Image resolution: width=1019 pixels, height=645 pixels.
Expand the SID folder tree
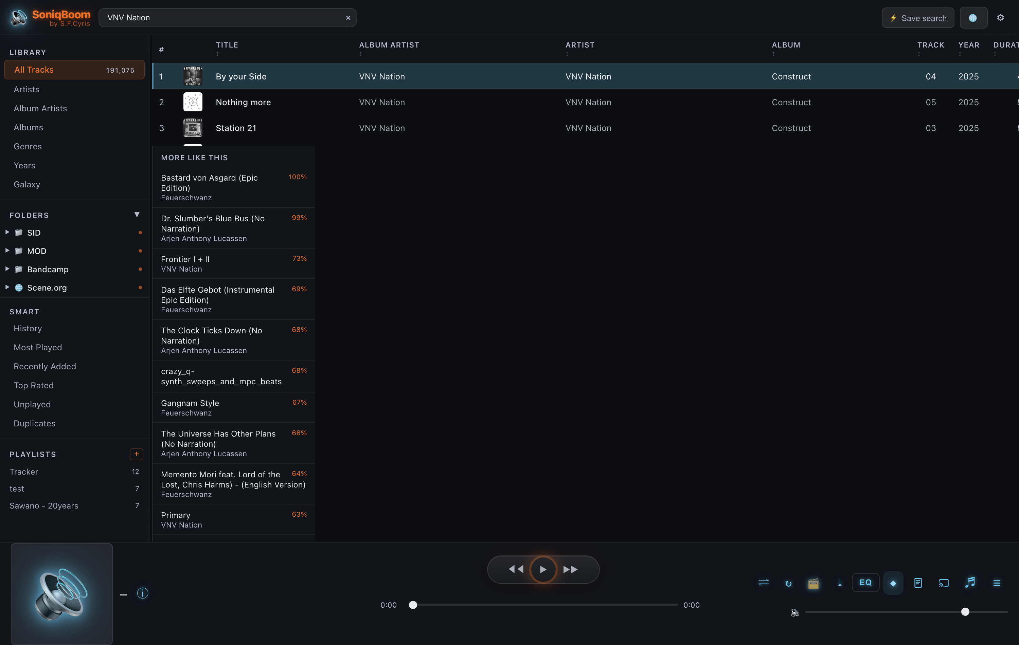pos(7,232)
